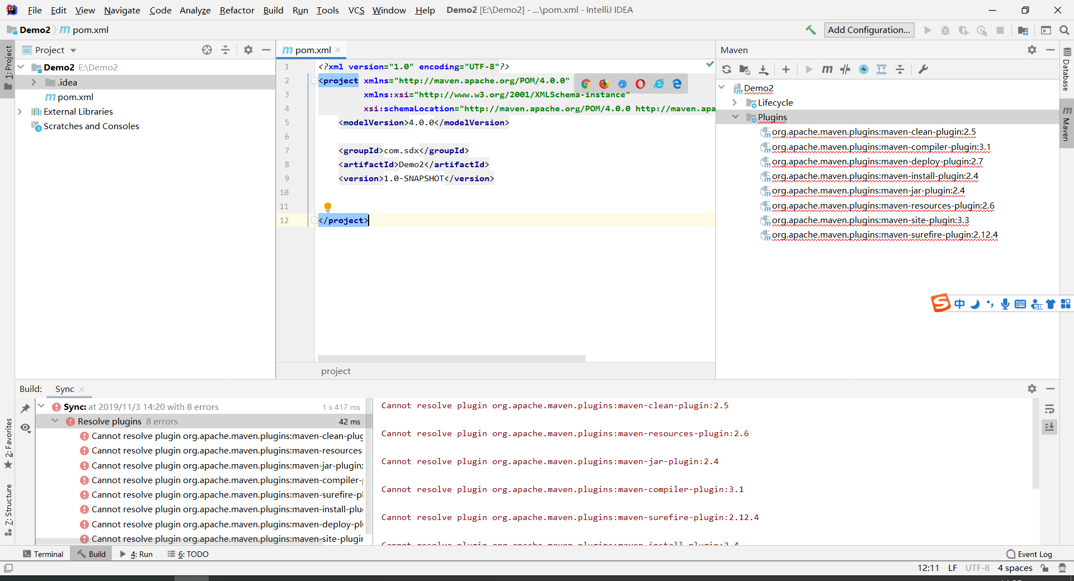
Task: Collapse all in the Project panel
Action: (225, 50)
